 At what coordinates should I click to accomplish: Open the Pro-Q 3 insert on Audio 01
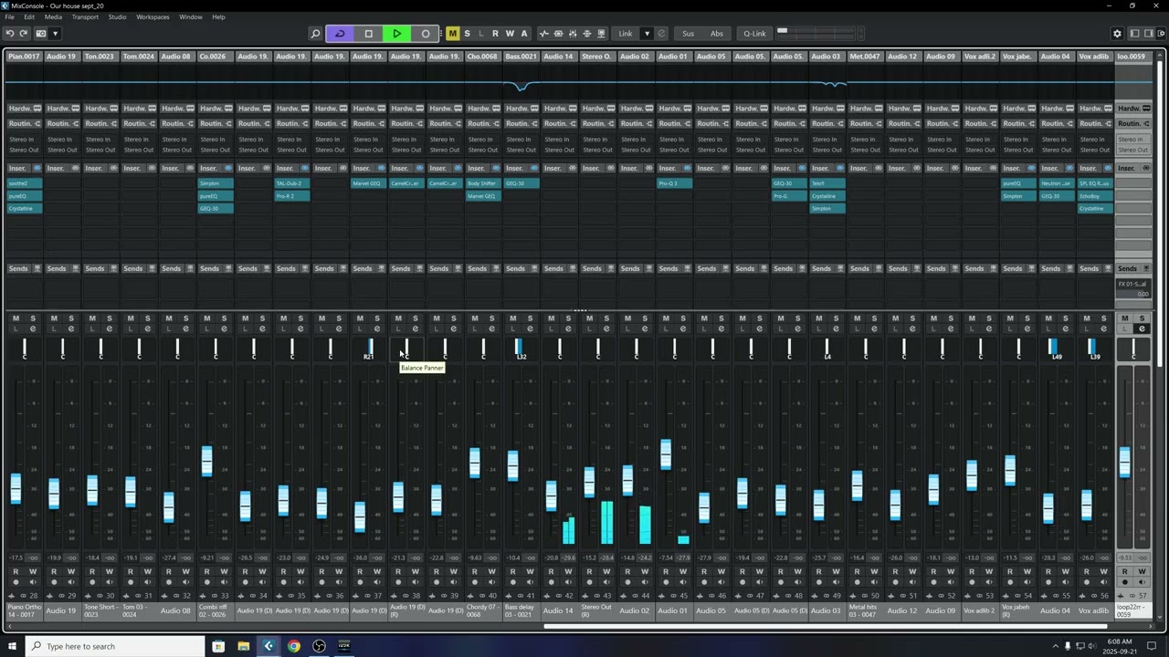point(674,183)
